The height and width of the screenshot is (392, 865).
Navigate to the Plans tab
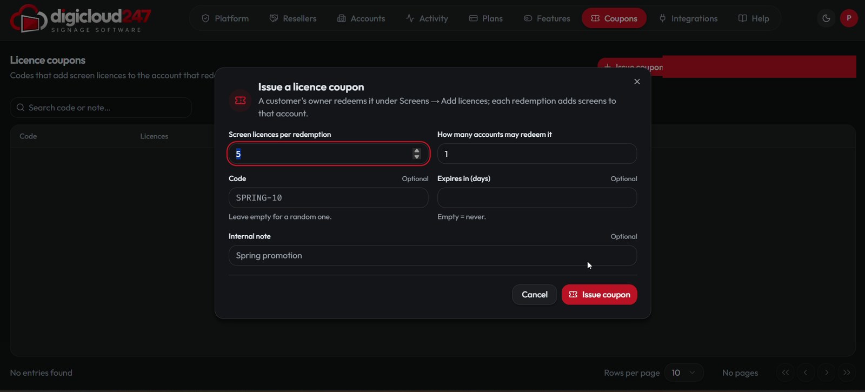(x=486, y=18)
